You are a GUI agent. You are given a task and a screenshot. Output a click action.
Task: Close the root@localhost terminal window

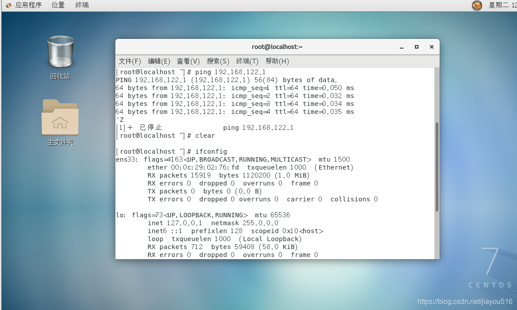pos(432,47)
